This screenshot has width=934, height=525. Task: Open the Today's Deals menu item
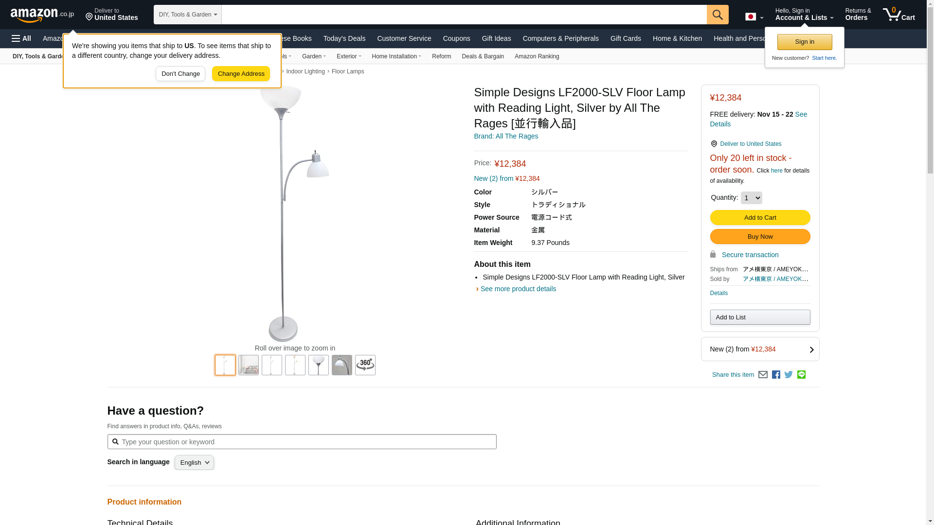(x=344, y=38)
